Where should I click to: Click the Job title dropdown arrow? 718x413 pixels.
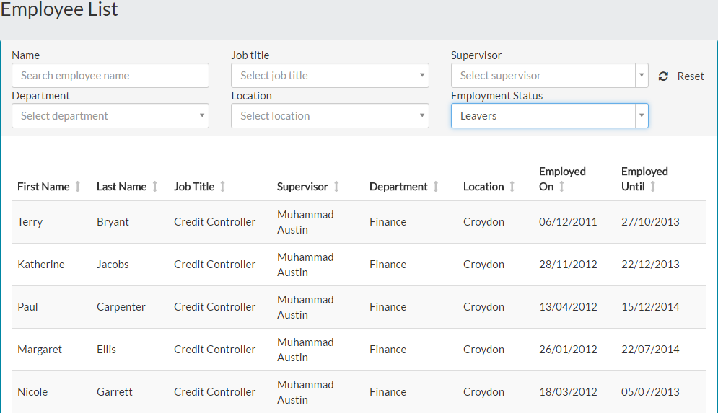422,76
